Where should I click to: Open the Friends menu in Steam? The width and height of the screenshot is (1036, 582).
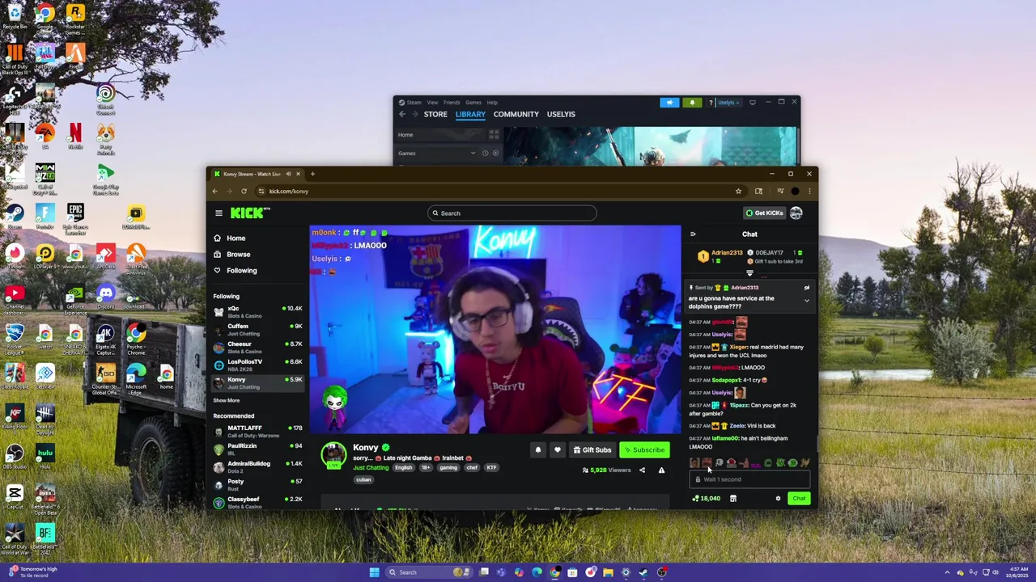click(x=452, y=103)
